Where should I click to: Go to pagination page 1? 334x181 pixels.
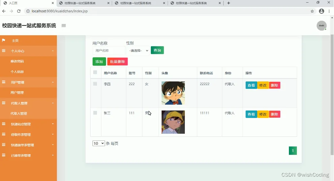pyautogui.click(x=293, y=151)
